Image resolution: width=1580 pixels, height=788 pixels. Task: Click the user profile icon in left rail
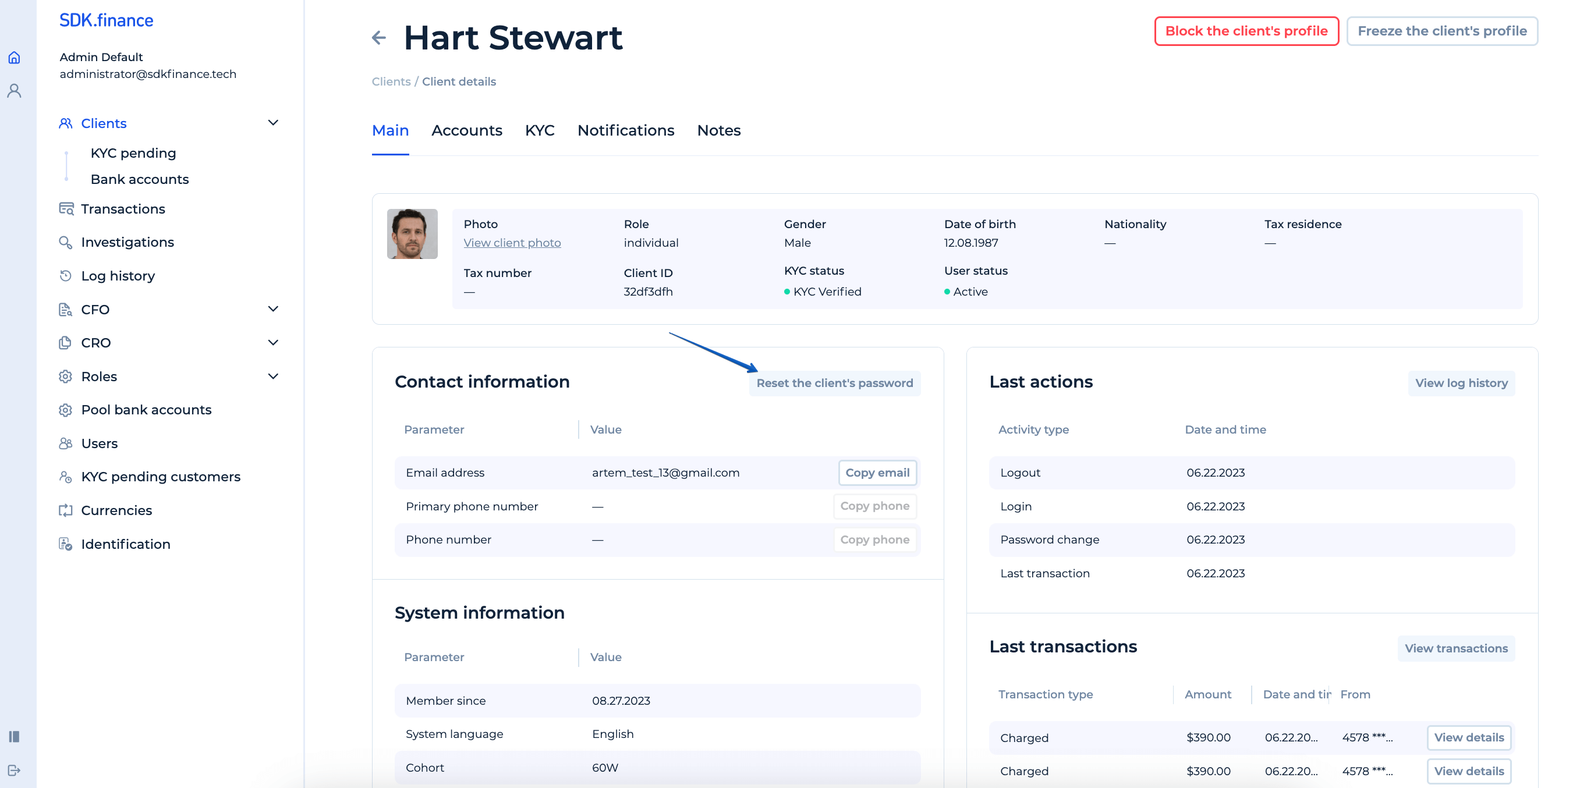click(x=14, y=91)
